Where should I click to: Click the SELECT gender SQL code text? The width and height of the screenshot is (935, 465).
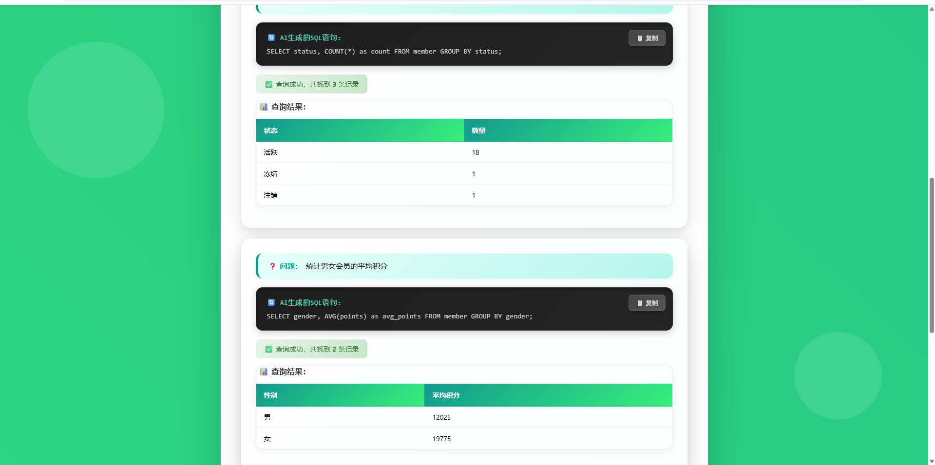click(399, 316)
